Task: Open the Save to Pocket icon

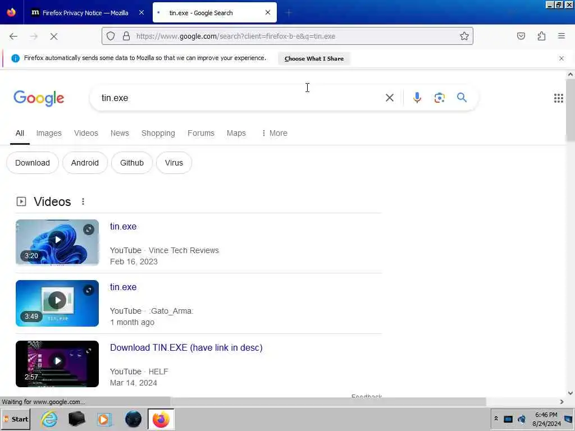Action: click(521, 36)
